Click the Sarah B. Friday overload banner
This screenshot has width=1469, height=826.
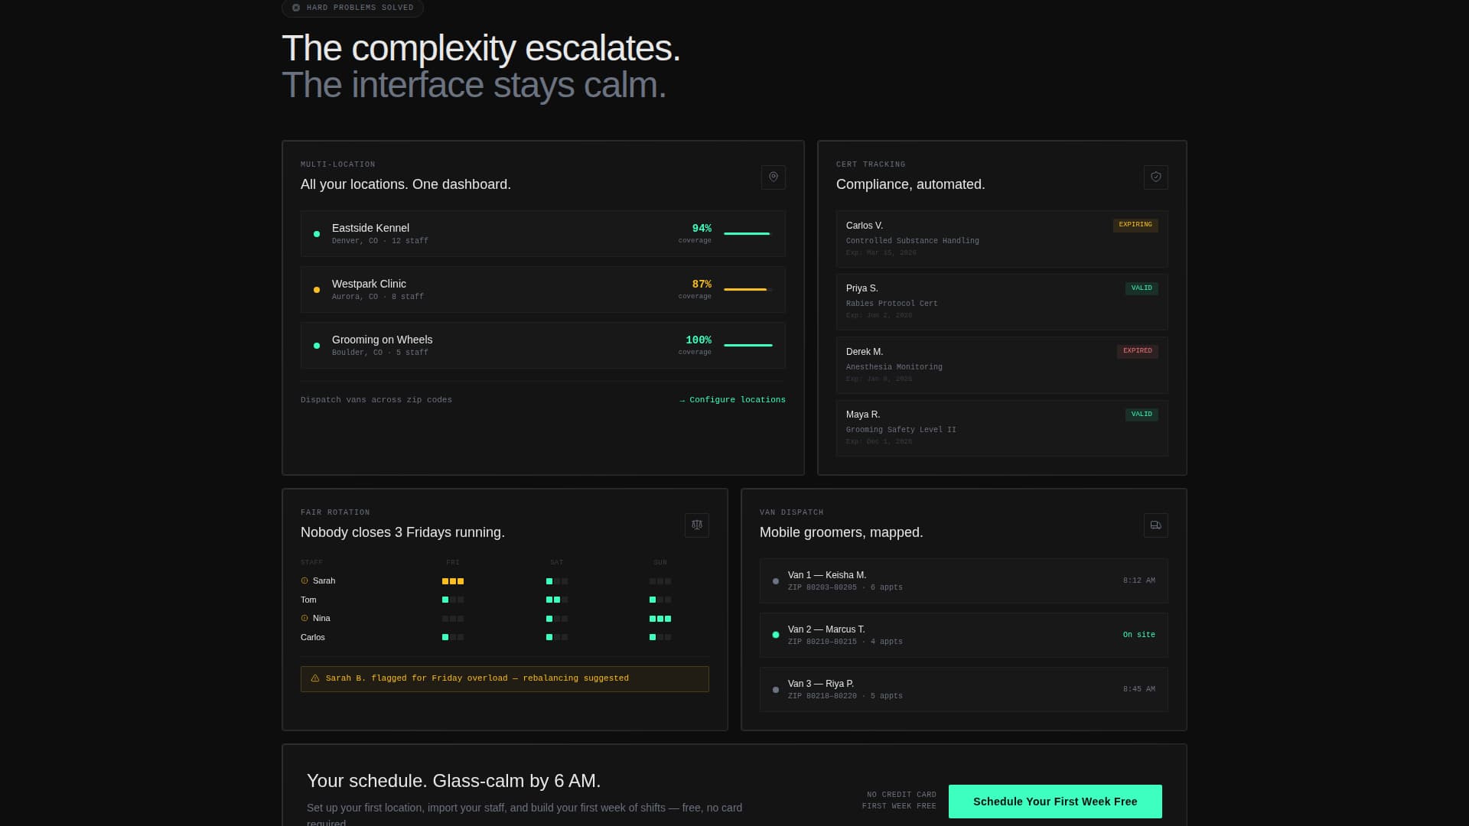pyautogui.click(x=505, y=679)
